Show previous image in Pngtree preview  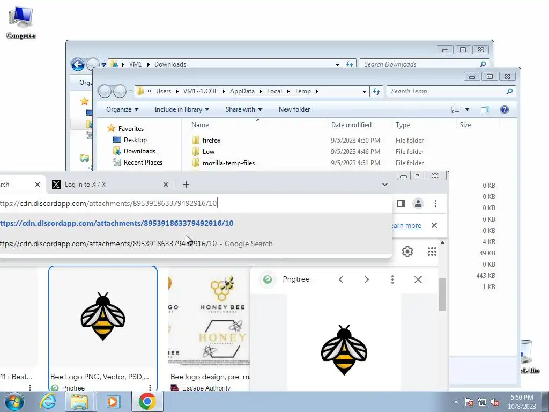point(341,279)
